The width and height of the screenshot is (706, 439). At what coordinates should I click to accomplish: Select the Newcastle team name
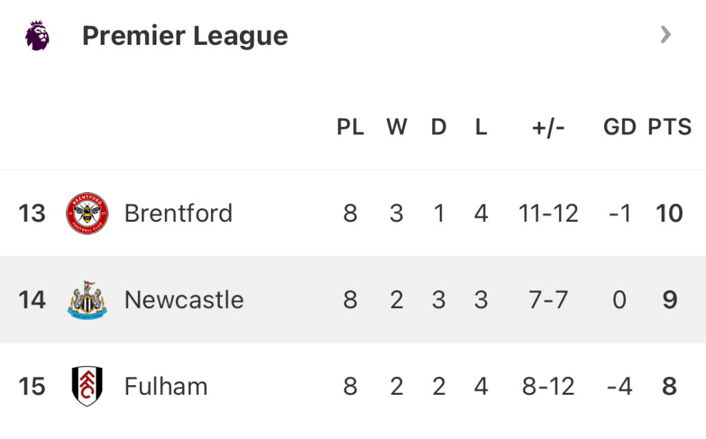click(x=183, y=300)
